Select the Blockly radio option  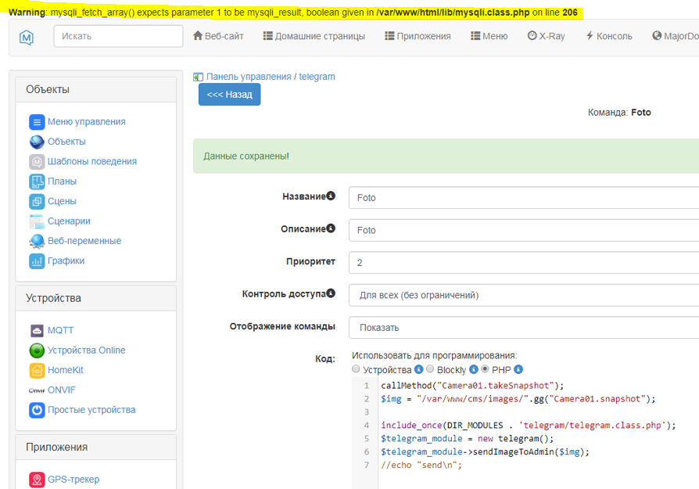(430, 369)
